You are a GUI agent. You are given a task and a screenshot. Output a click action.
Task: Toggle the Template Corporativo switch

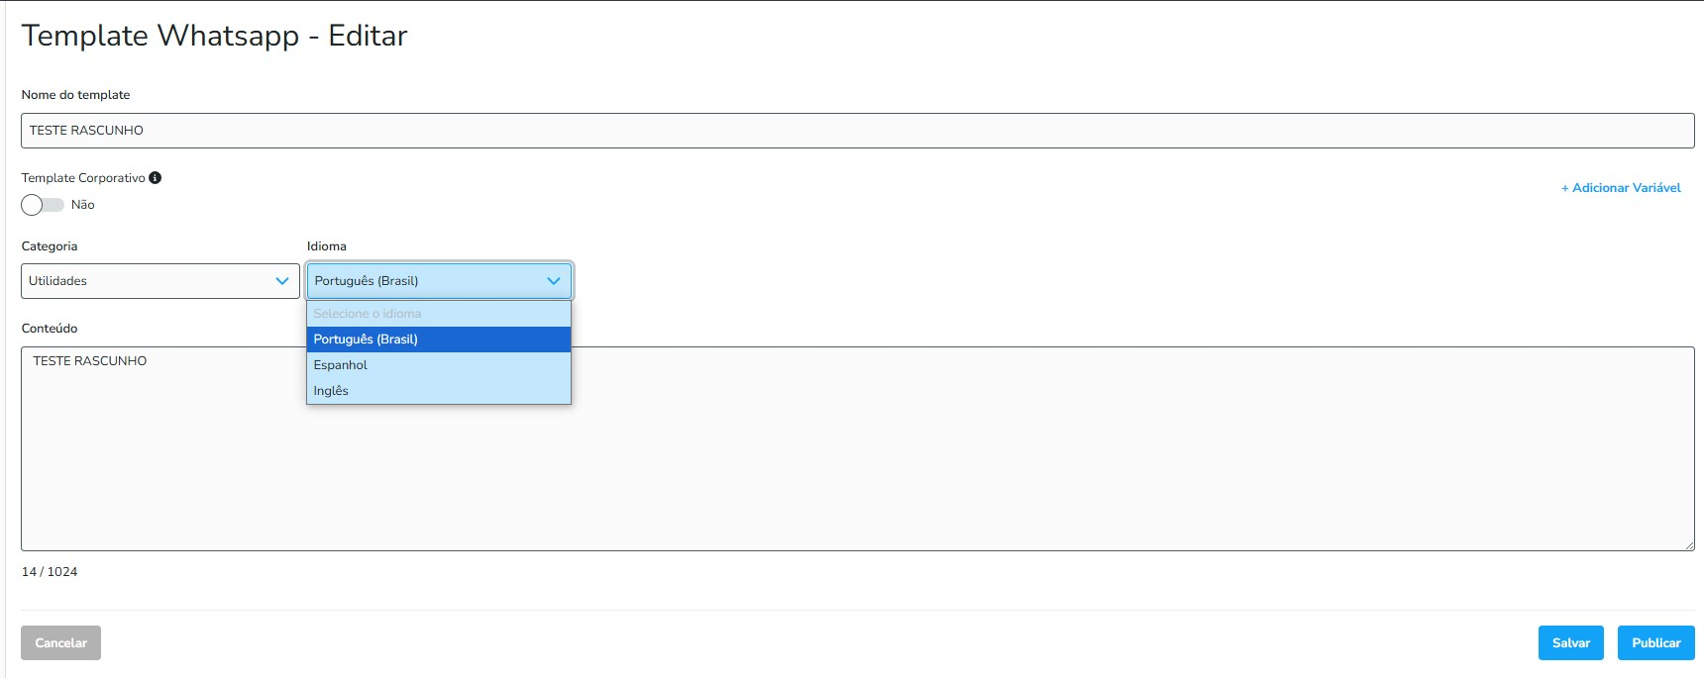pyautogui.click(x=43, y=205)
